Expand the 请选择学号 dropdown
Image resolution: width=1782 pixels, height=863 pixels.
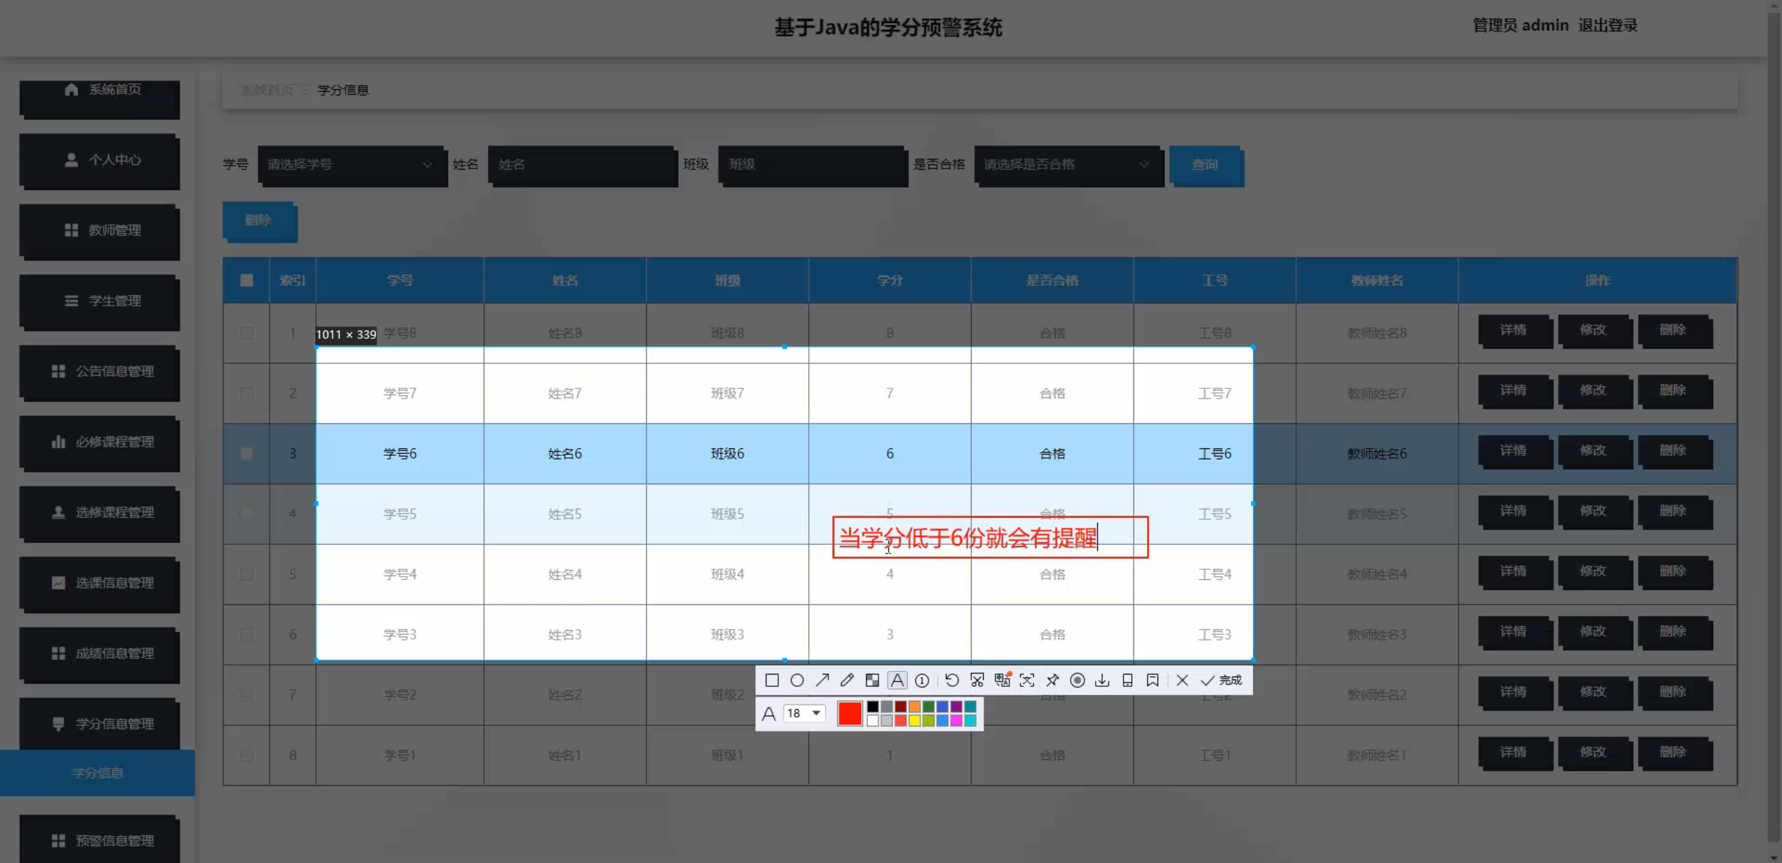(x=351, y=165)
